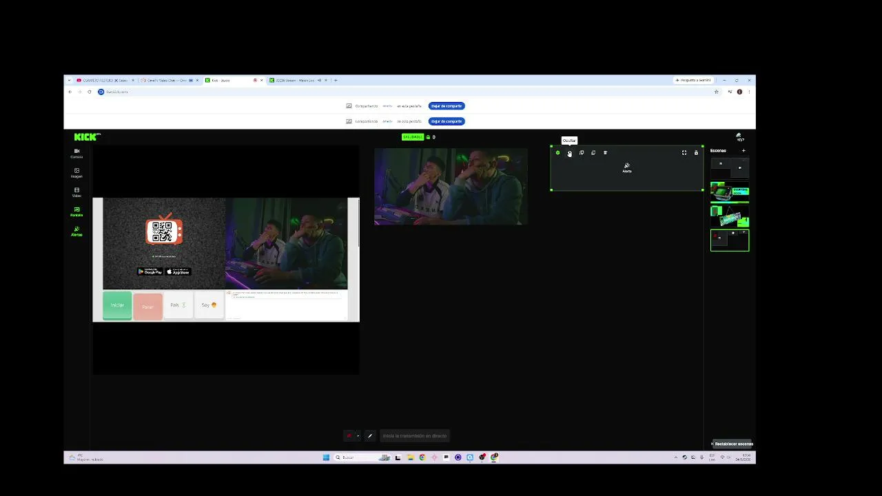Select the Starting Soon scene thumbnail

coord(730,192)
